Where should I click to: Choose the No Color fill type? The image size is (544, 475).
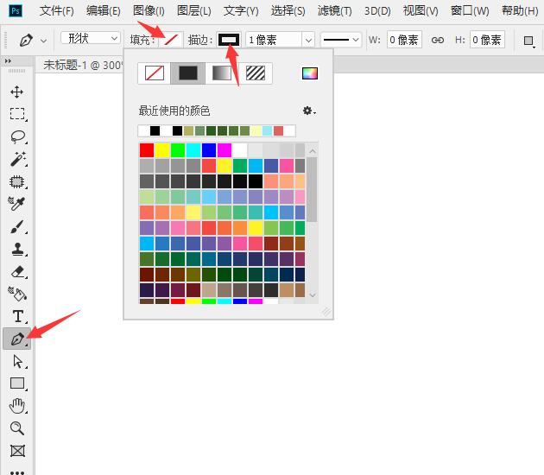point(155,73)
